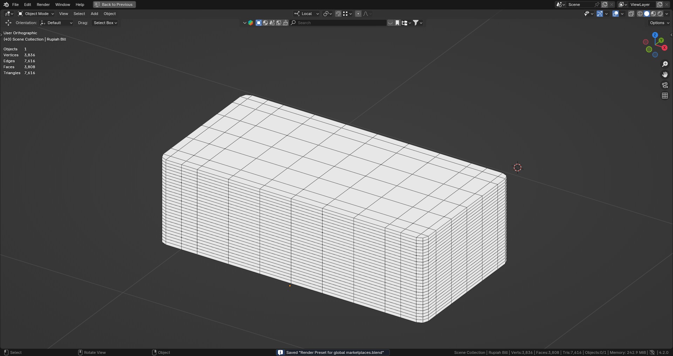Screen dimensions: 673x356
Task: Open the Edit menu
Action: (x=28, y=5)
